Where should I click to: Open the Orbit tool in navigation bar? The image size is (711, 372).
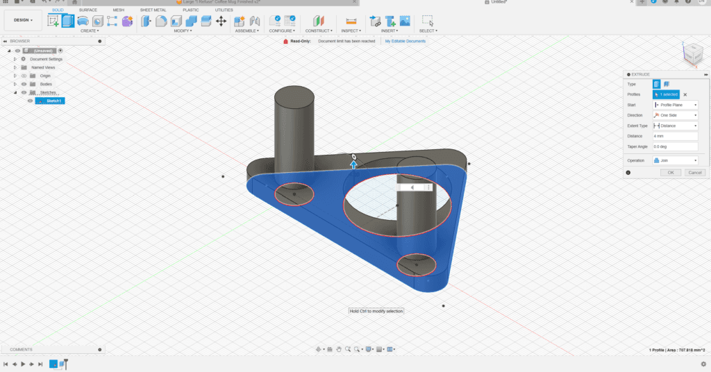click(x=318, y=349)
